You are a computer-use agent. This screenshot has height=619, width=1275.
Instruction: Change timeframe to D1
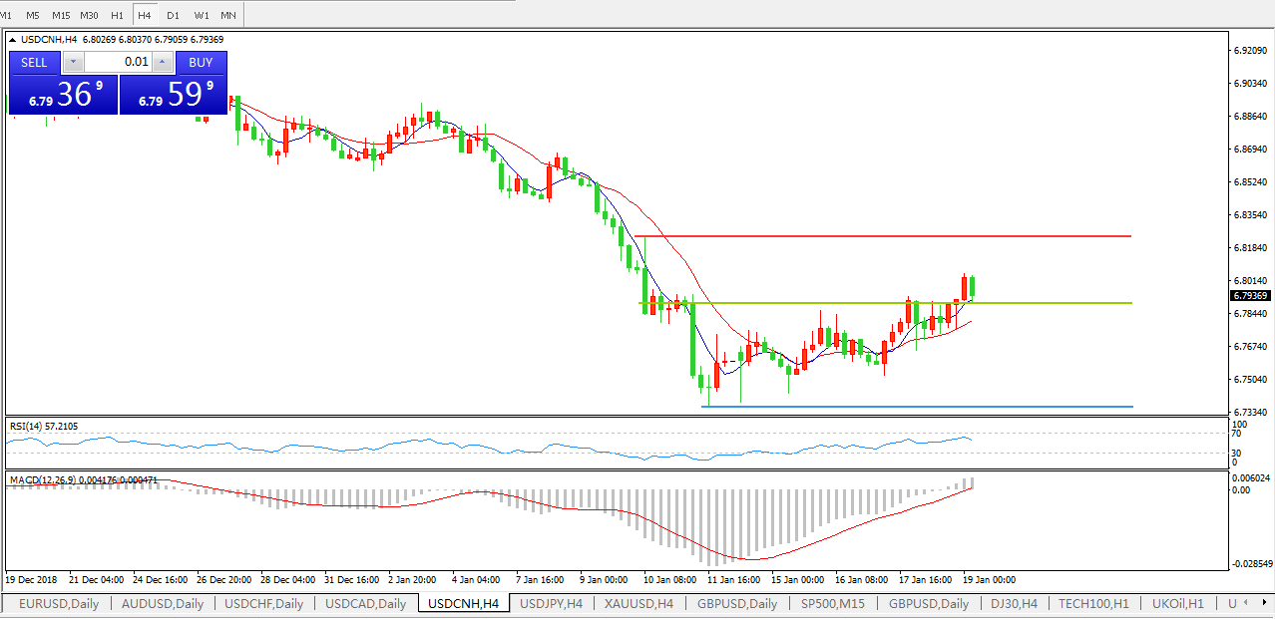pyautogui.click(x=173, y=15)
